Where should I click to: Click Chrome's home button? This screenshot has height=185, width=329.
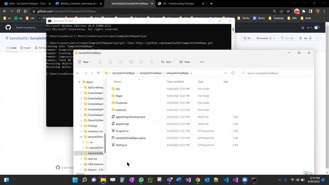click(25, 11)
